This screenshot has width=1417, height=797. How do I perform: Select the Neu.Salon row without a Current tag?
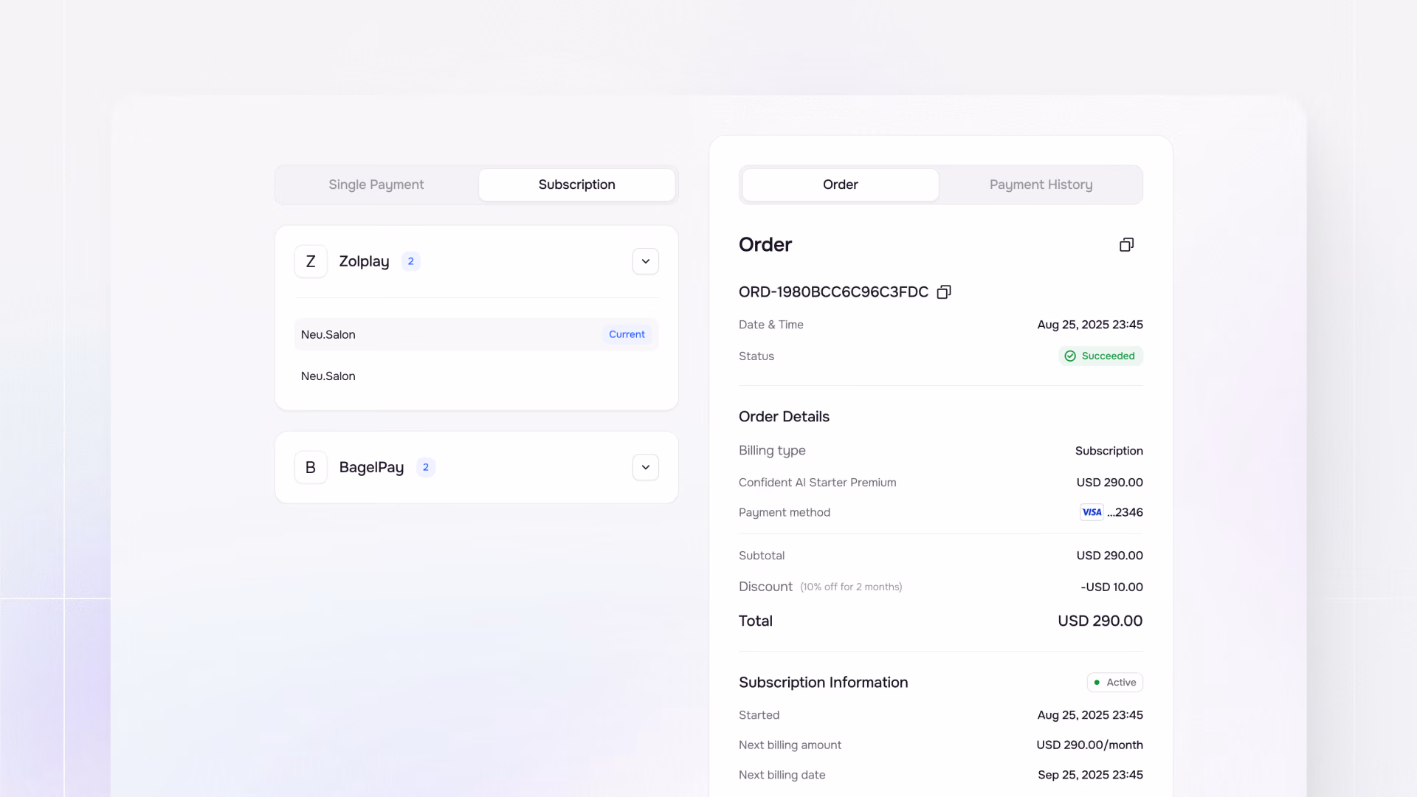pyautogui.click(x=476, y=376)
